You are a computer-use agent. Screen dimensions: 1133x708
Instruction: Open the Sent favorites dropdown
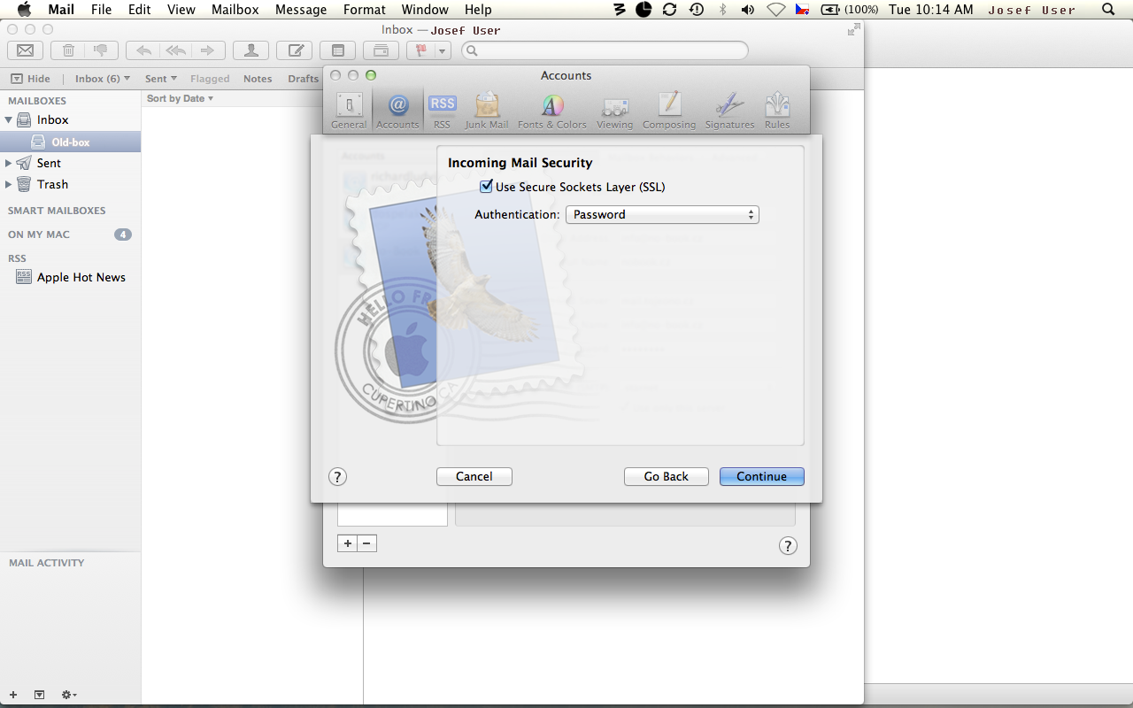point(161,79)
